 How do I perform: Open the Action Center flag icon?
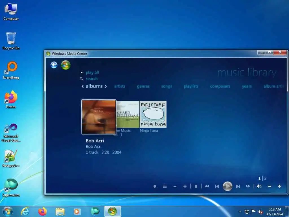[x=254, y=212]
